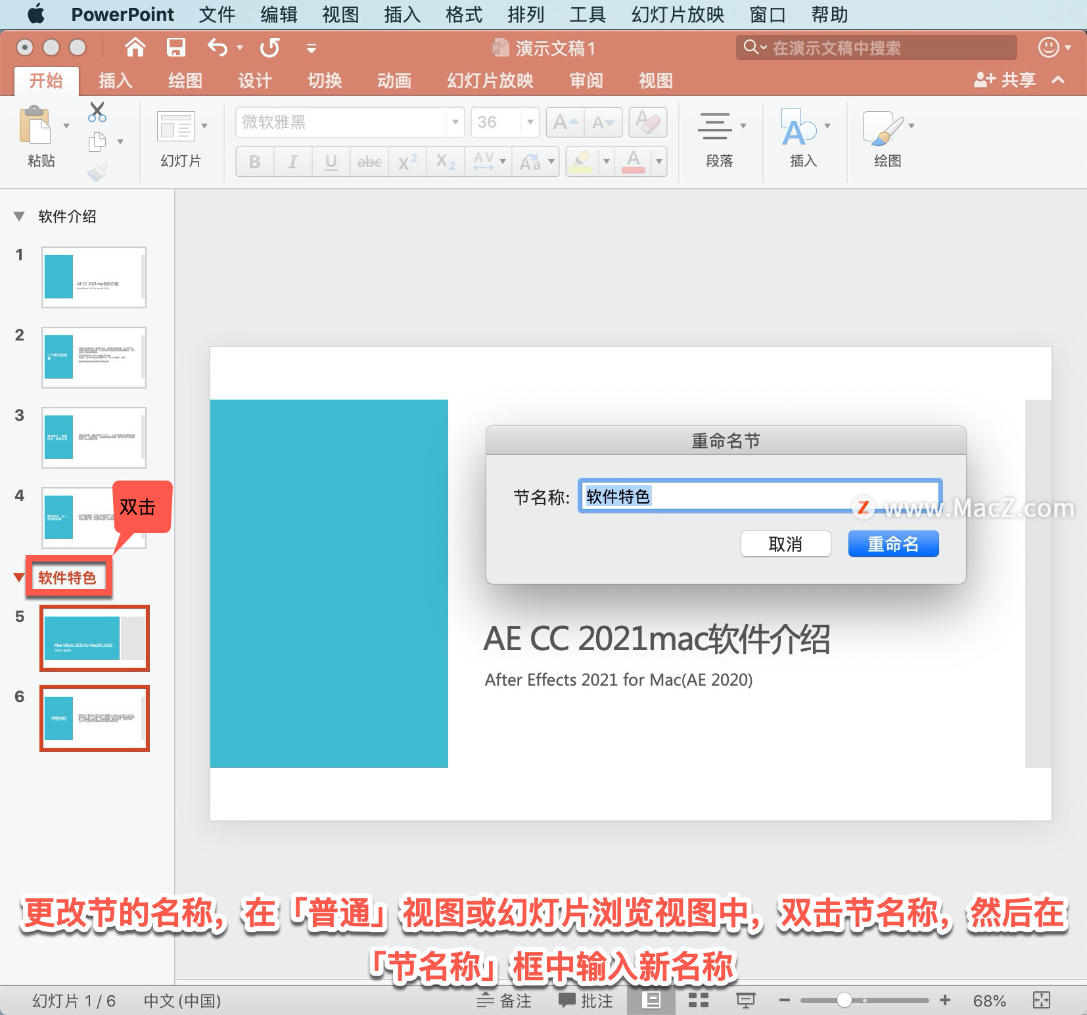Redo the last action with the repeat icon
Viewport: 1087px width, 1015px height.
(269, 47)
